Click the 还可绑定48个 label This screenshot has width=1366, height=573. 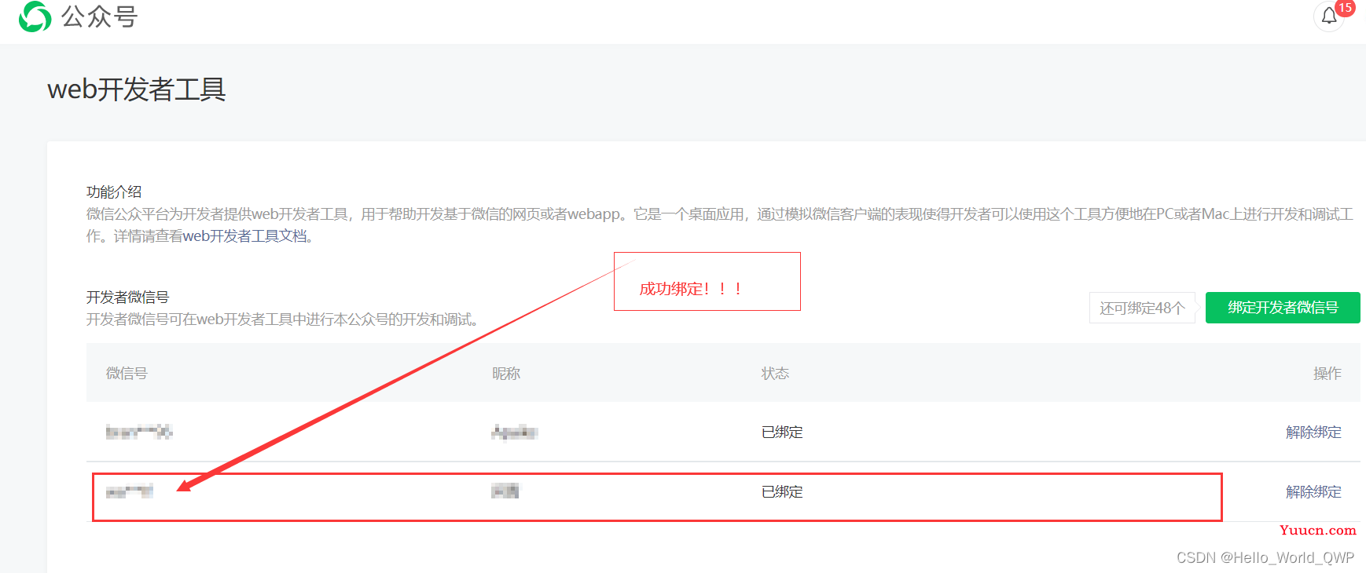pos(1142,308)
